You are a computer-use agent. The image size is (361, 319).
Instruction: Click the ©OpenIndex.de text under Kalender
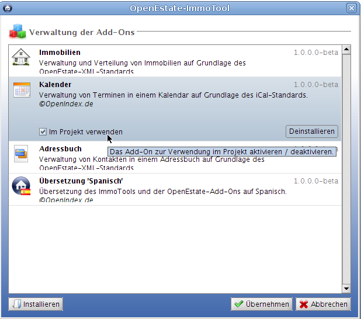click(65, 105)
